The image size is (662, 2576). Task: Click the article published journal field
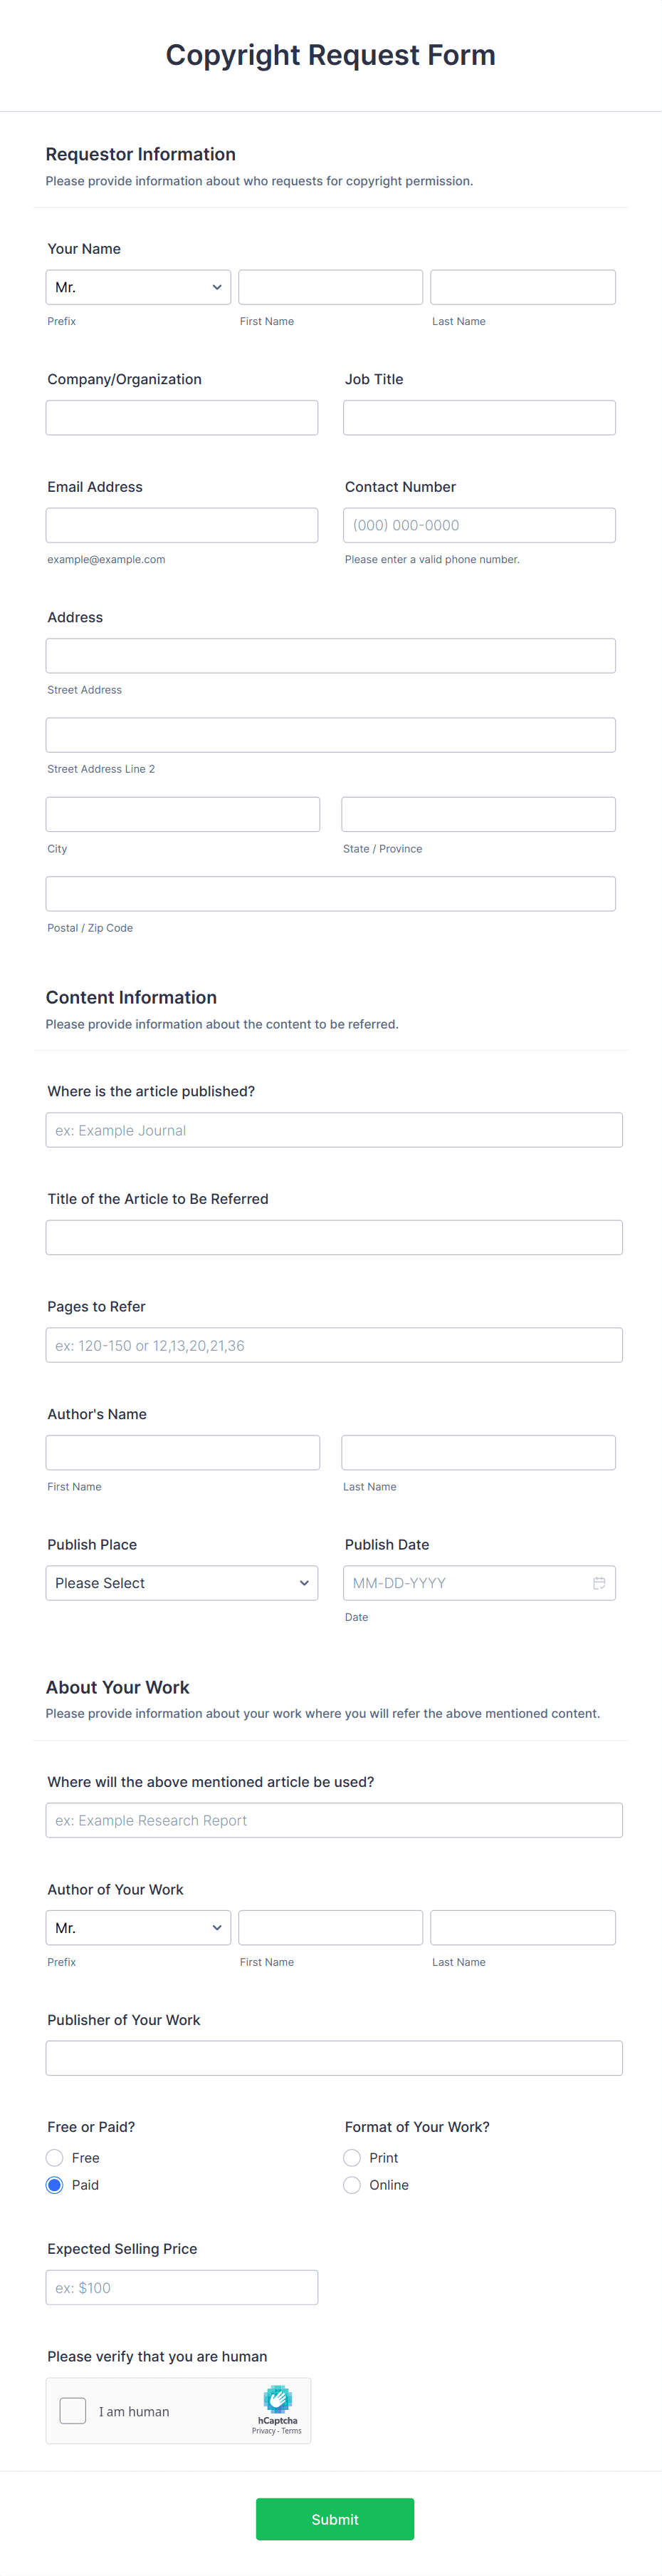pyautogui.click(x=334, y=1129)
